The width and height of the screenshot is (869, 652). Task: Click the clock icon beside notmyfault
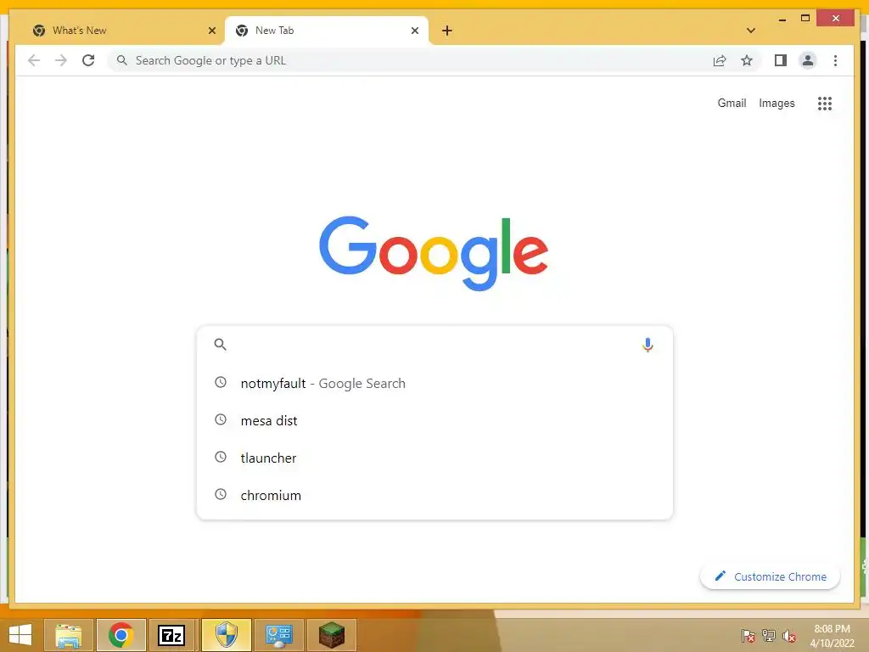pos(221,382)
